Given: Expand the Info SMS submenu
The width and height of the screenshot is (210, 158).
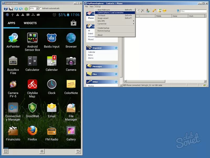Looking at the screenshot, I should (115, 21).
